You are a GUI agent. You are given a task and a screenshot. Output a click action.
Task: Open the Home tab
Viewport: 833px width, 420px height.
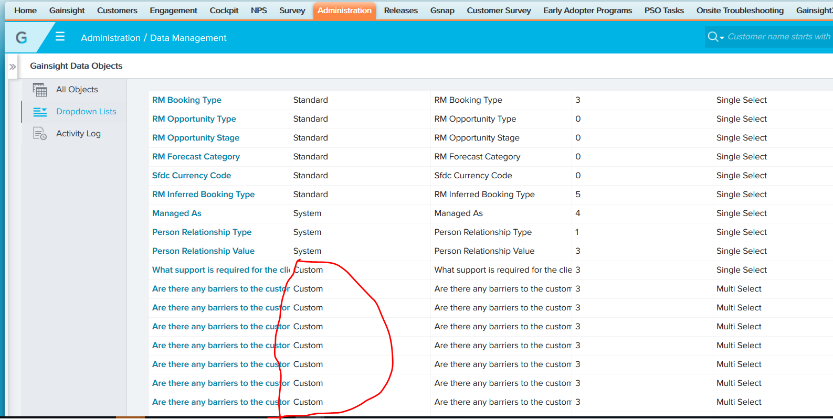coord(25,10)
